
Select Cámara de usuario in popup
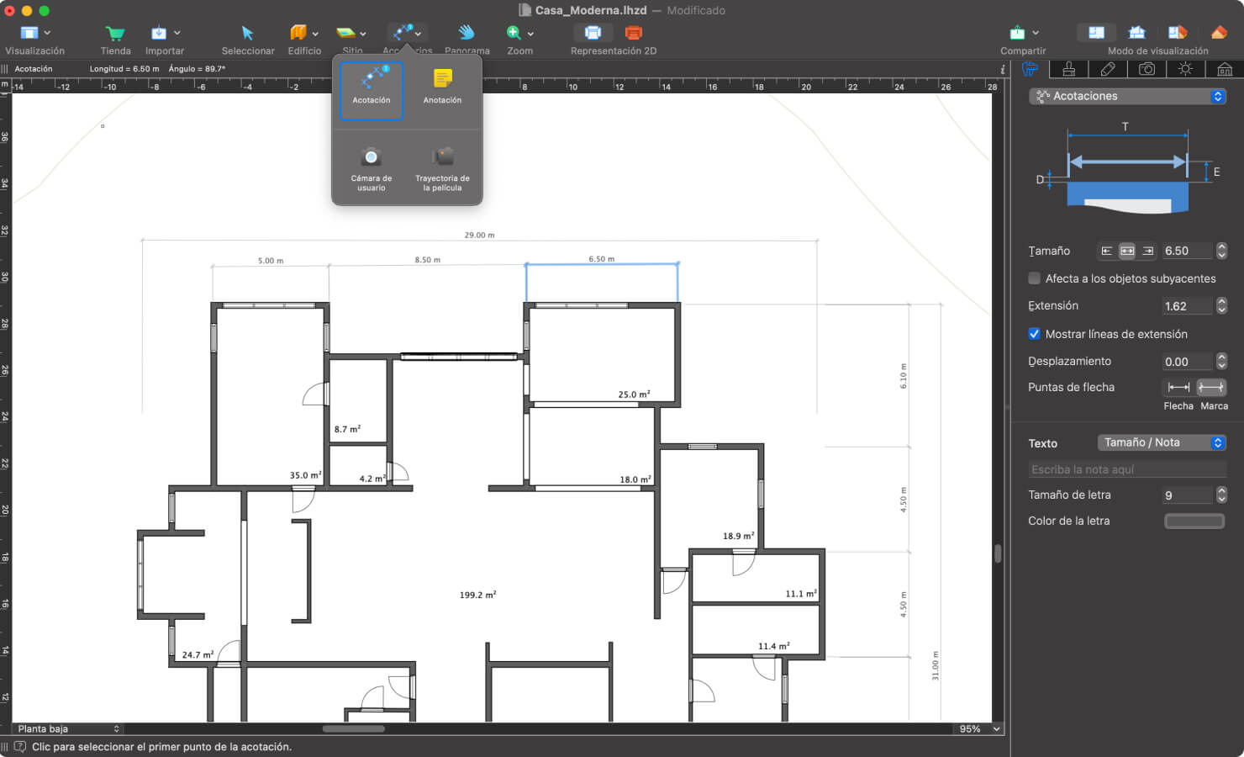371,168
